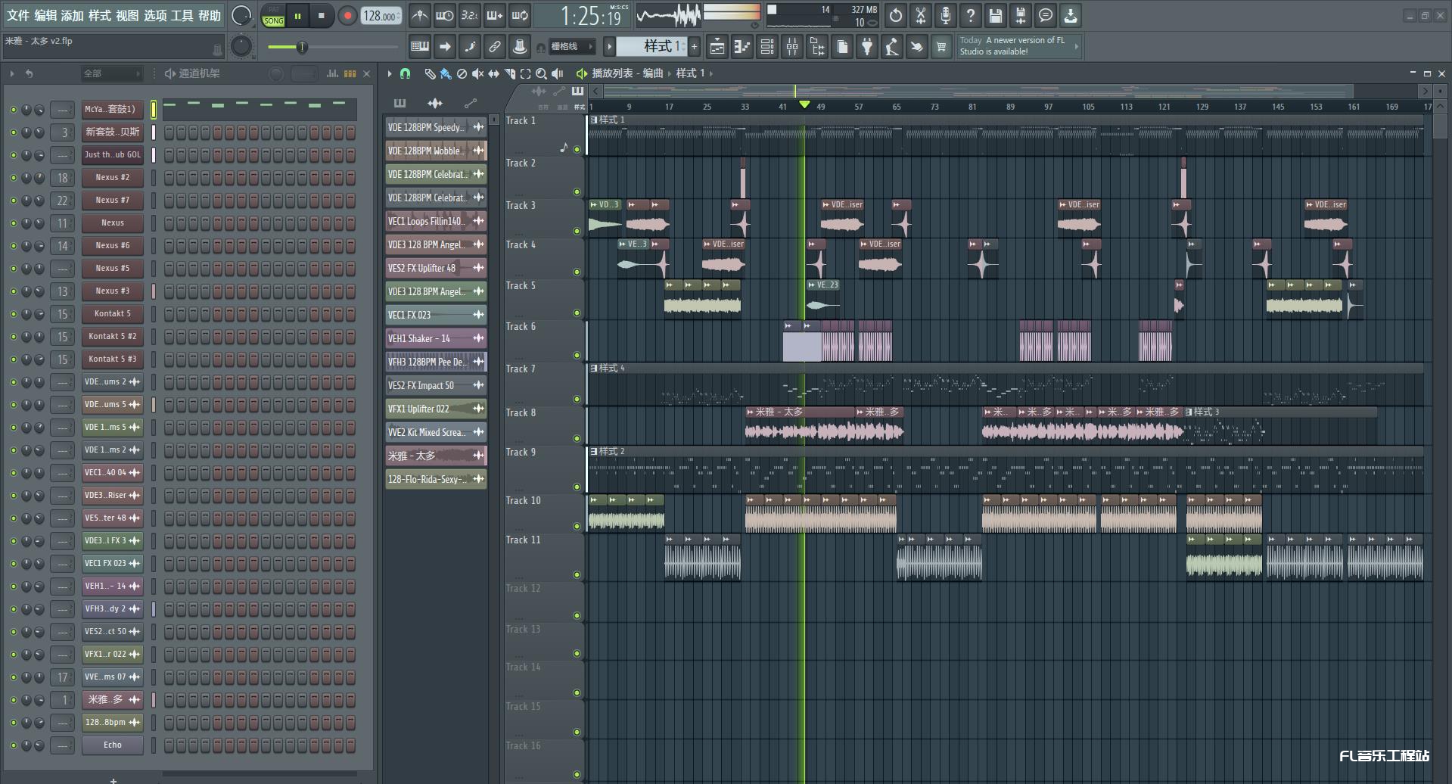Expand the breadcrumb arrow after 样式 1
The image size is (1452, 784).
[711, 73]
